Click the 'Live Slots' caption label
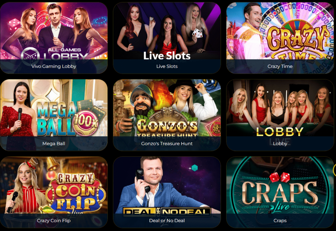The height and width of the screenshot is (231, 336). (x=167, y=66)
